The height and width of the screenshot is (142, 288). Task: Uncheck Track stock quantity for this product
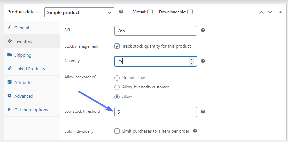pos(117,46)
